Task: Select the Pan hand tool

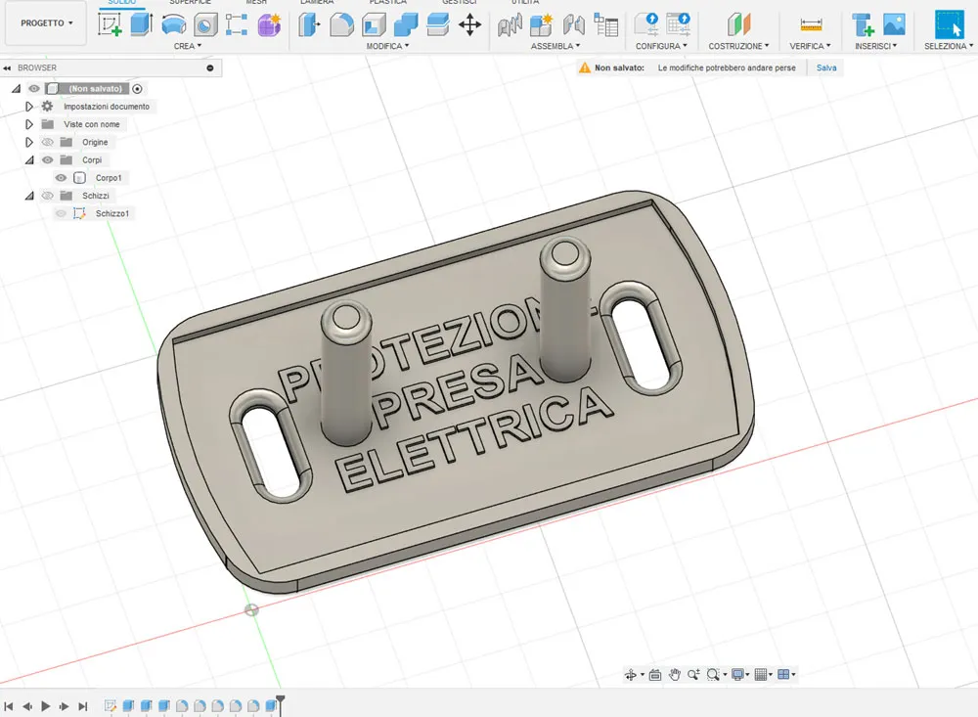Action: [674, 675]
